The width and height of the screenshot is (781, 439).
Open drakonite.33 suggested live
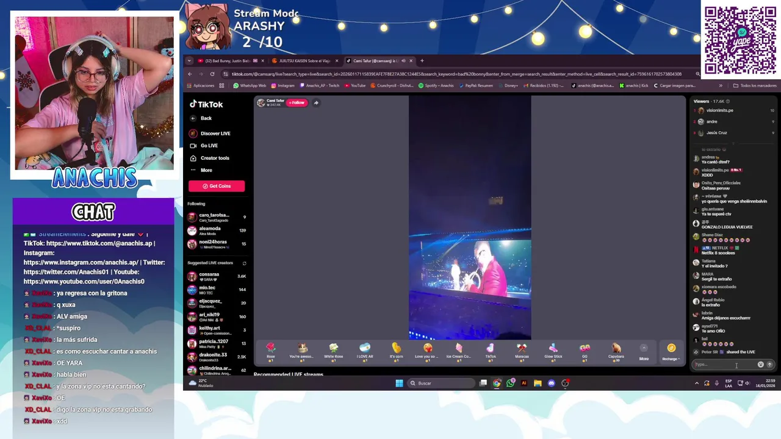pyautogui.click(x=217, y=357)
